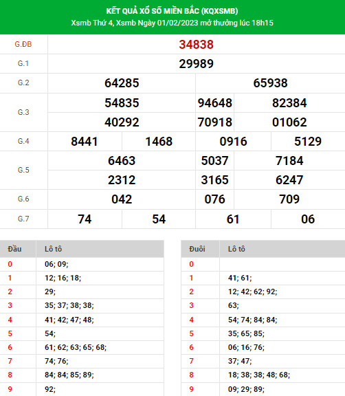Select G.5 number 5037
The width and height of the screenshot is (345, 396).
click(215, 161)
